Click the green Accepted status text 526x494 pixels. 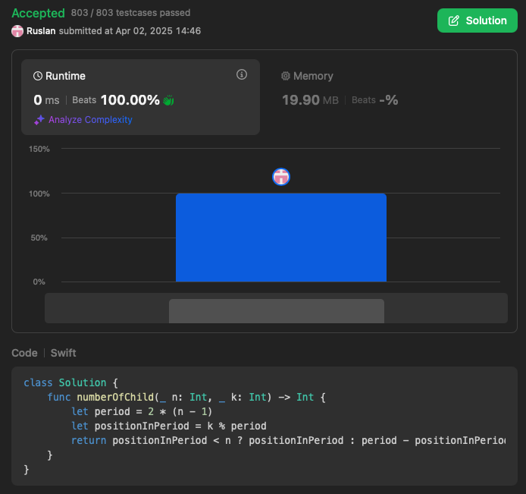click(38, 13)
